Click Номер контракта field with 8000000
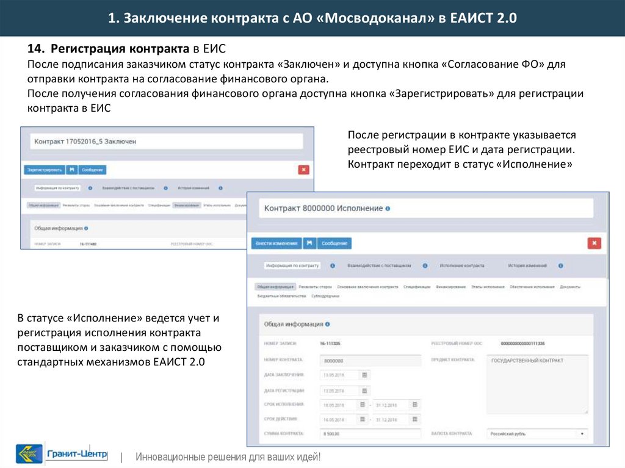625x468 pixels. pyautogui.click(x=370, y=361)
